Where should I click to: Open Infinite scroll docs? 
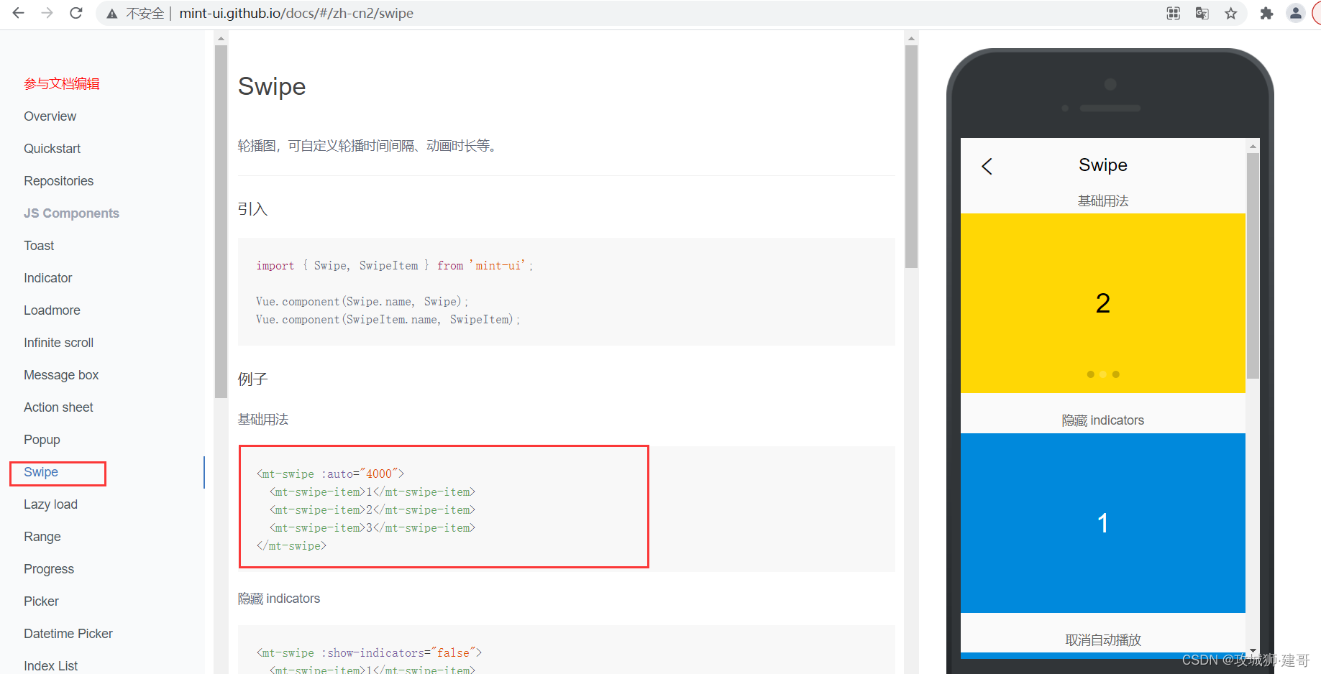point(58,343)
